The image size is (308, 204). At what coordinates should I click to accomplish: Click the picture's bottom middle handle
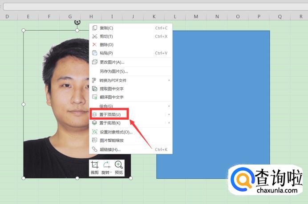[x=77, y=178]
